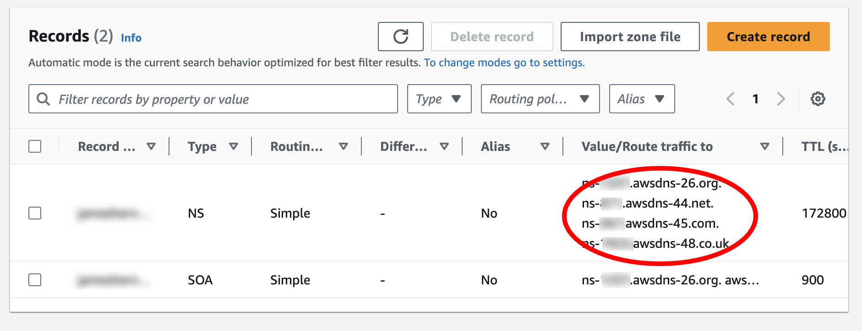
Task: Open the Routing policy filter dropdown
Action: tap(540, 99)
